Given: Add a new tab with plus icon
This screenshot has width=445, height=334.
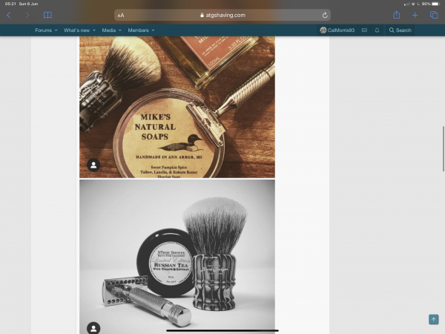Looking at the screenshot, I should point(415,15).
